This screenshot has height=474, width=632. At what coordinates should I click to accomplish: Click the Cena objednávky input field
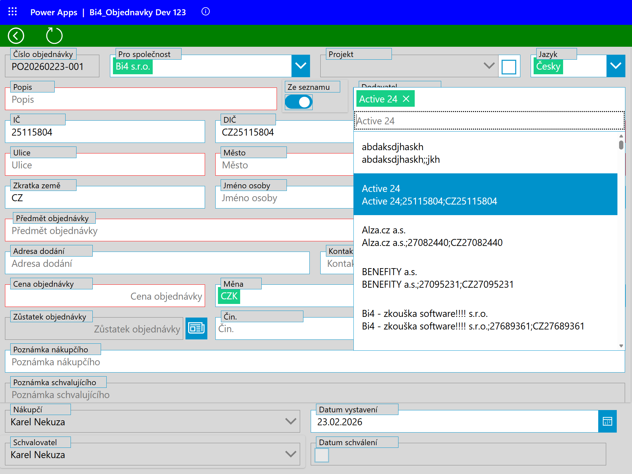[105, 296]
